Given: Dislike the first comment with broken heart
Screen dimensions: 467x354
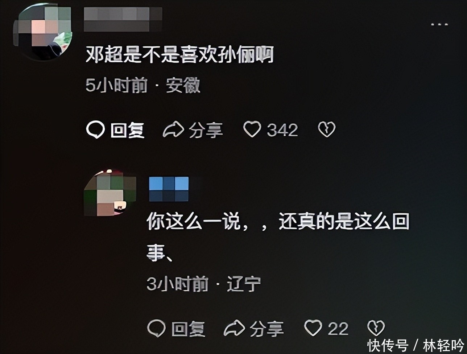Looking at the screenshot, I should click(327, 129).
